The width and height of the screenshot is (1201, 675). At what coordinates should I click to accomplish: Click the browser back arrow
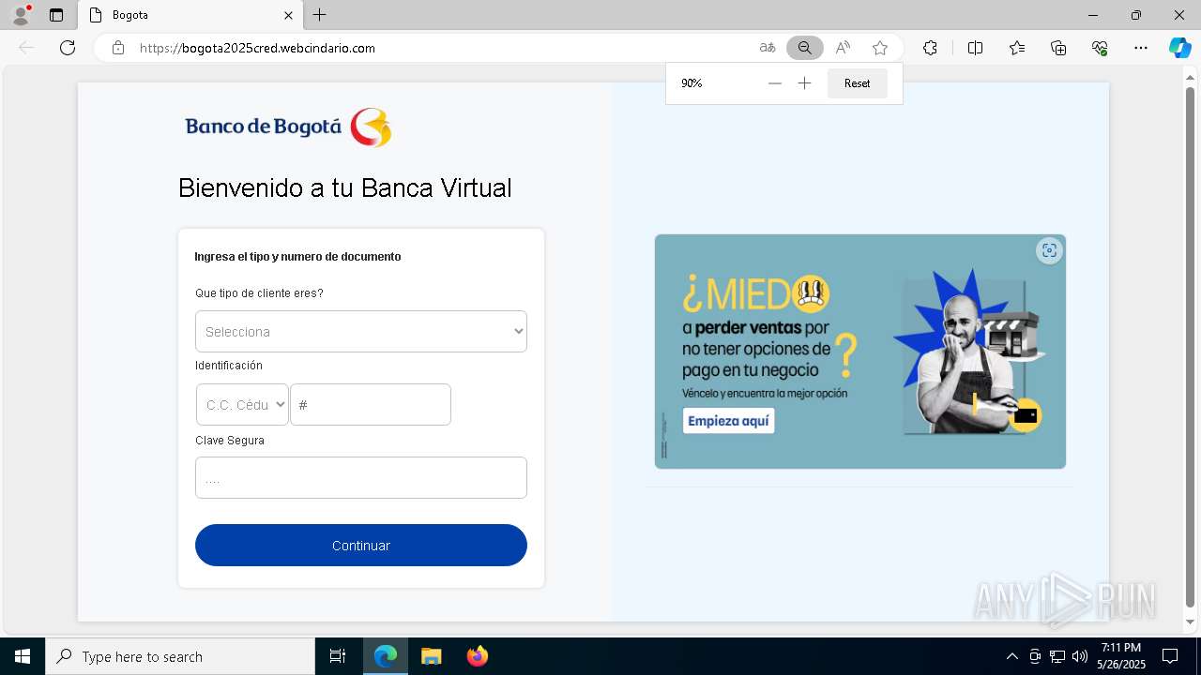[26, 48]
